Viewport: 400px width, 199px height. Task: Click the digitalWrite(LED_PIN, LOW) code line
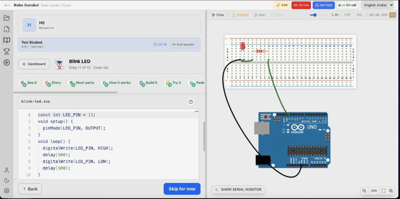(x=77, y=162)
